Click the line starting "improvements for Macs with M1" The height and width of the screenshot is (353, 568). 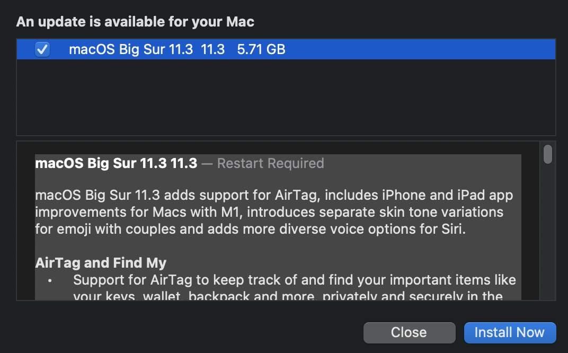point(269,212)
